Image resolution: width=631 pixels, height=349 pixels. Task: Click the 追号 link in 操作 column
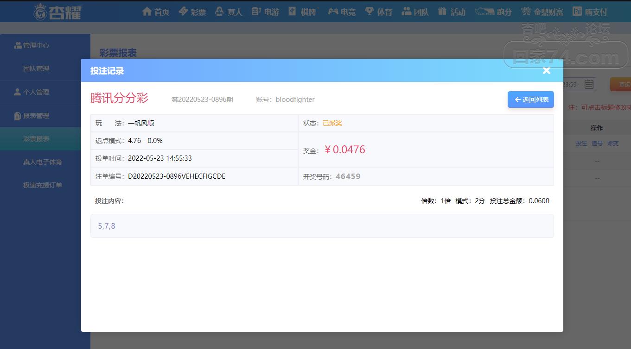tap(597, 143)
